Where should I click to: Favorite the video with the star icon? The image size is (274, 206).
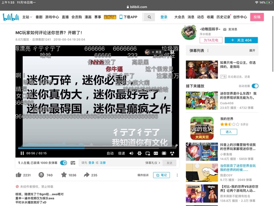pyautogui.click(x=64, y=175)
